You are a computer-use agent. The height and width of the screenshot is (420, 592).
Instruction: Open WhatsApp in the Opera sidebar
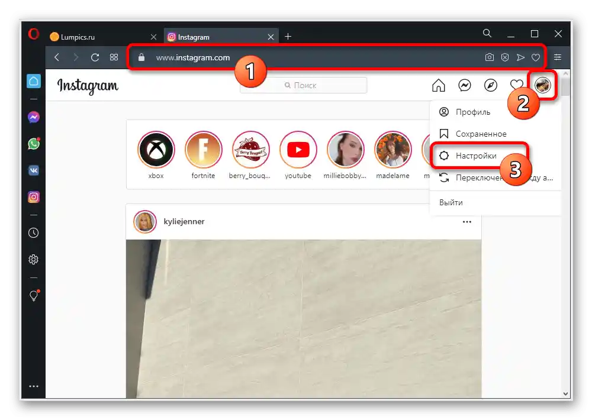[34, 144]
